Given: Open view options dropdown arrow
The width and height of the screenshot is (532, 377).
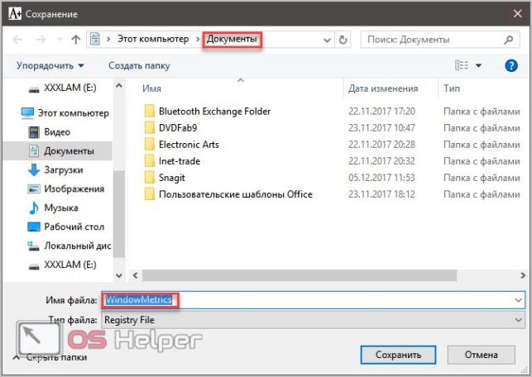Looking at the screenshot, I should [x=478, y=65].
